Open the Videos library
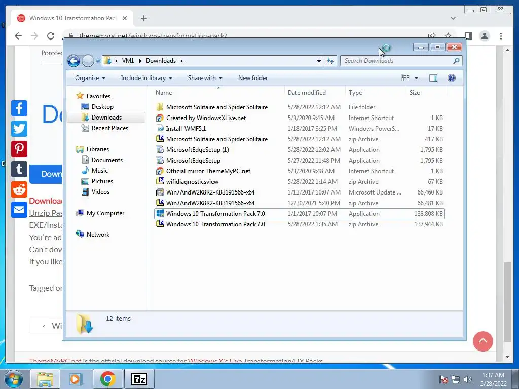The height and width of the screenshot is (389, 519). [100, 192]
